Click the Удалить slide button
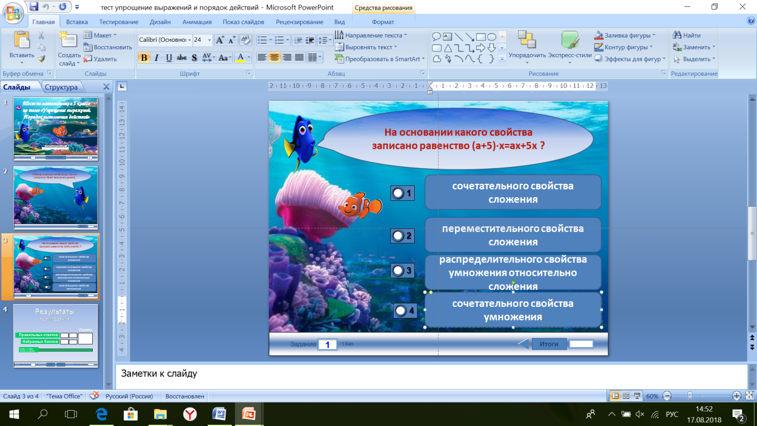 100,59
